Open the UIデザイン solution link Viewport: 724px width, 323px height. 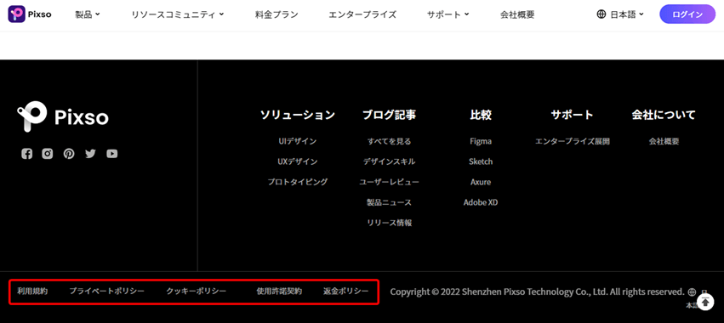pos(298,141)
